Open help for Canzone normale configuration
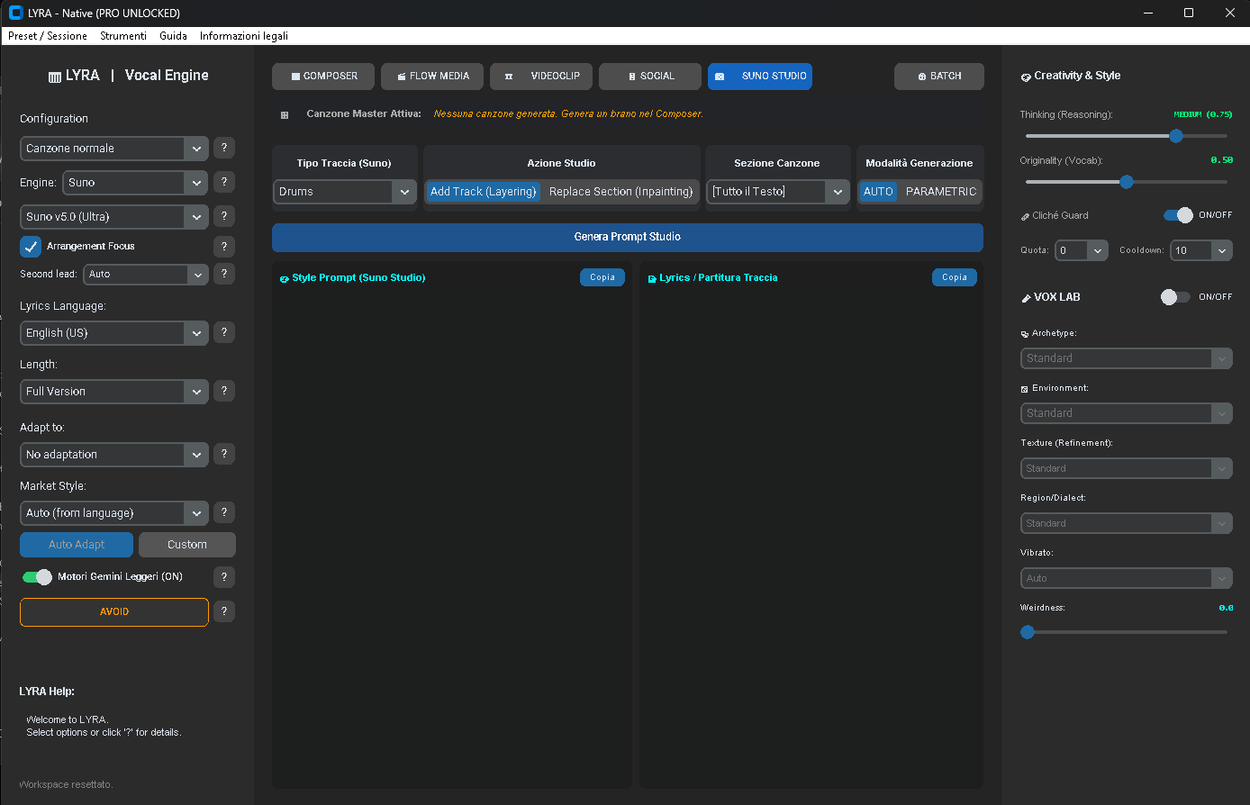Viewport: 1250px width, 805px height. [x=224, y=148]
